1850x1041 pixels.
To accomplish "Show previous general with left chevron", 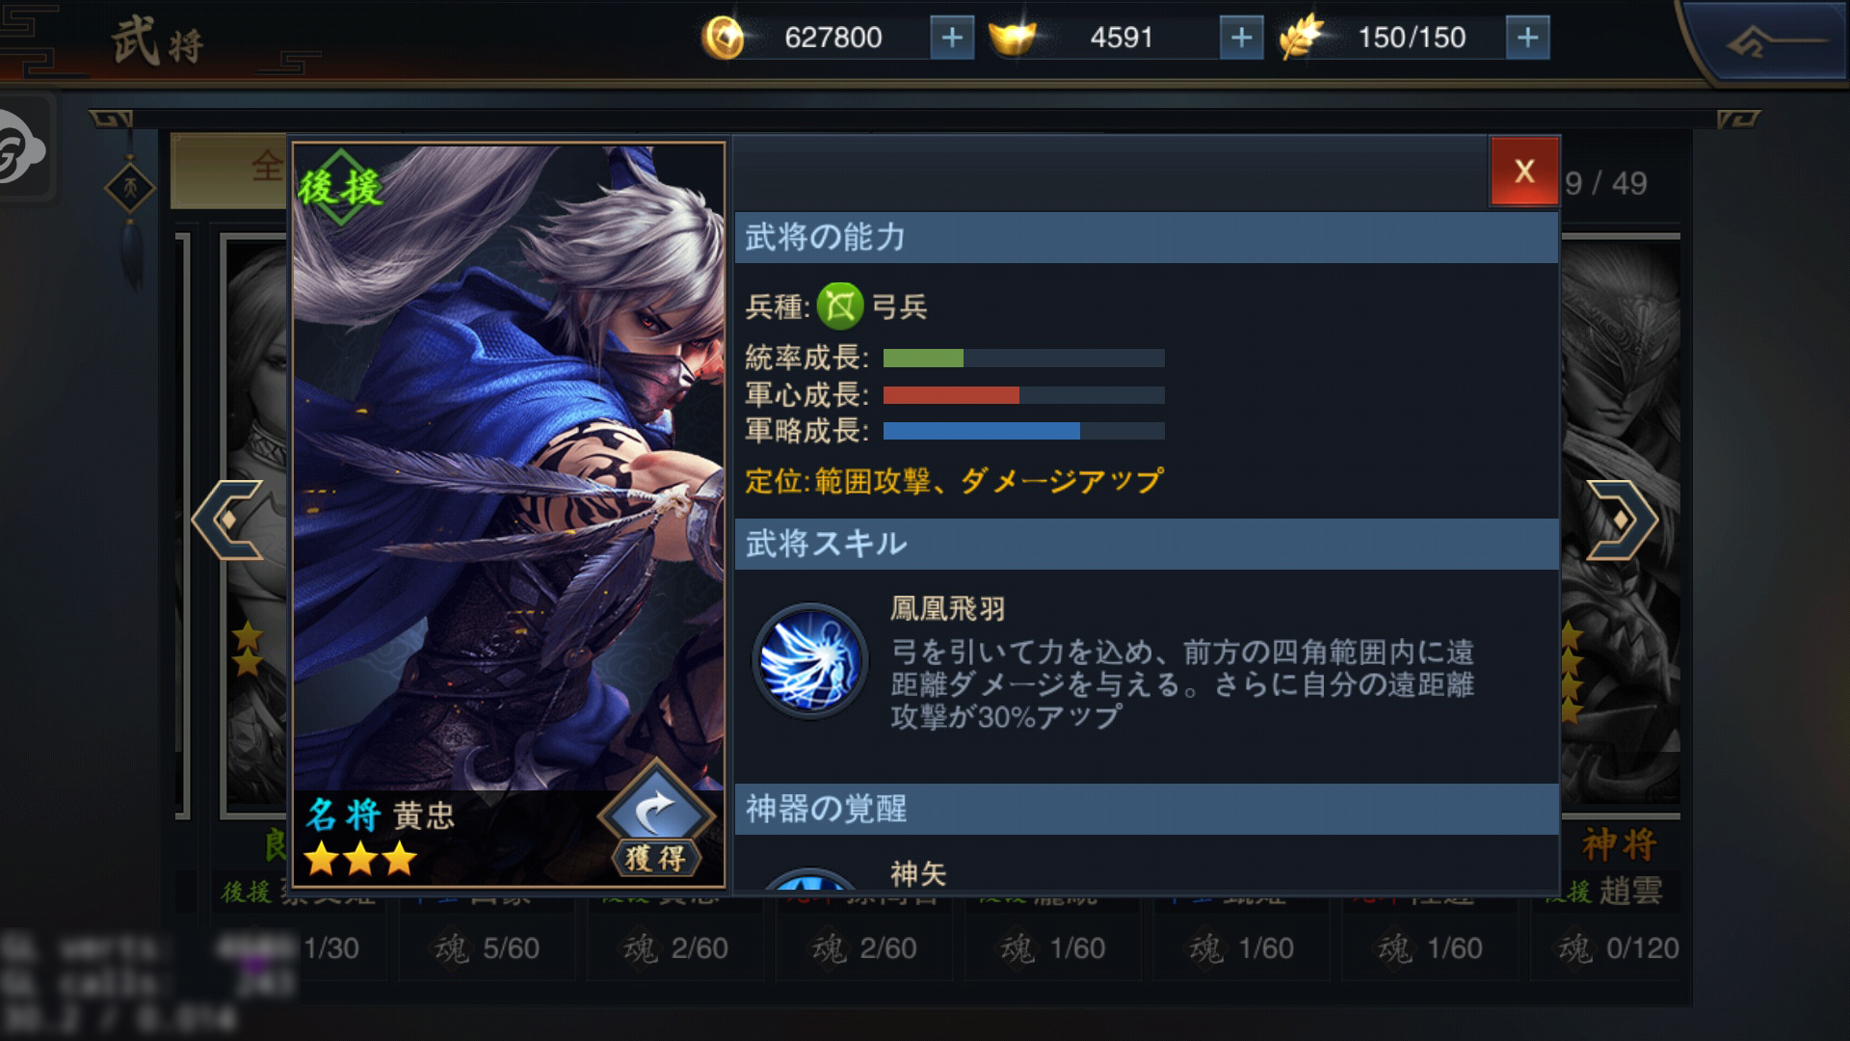I will coord(229,520).
